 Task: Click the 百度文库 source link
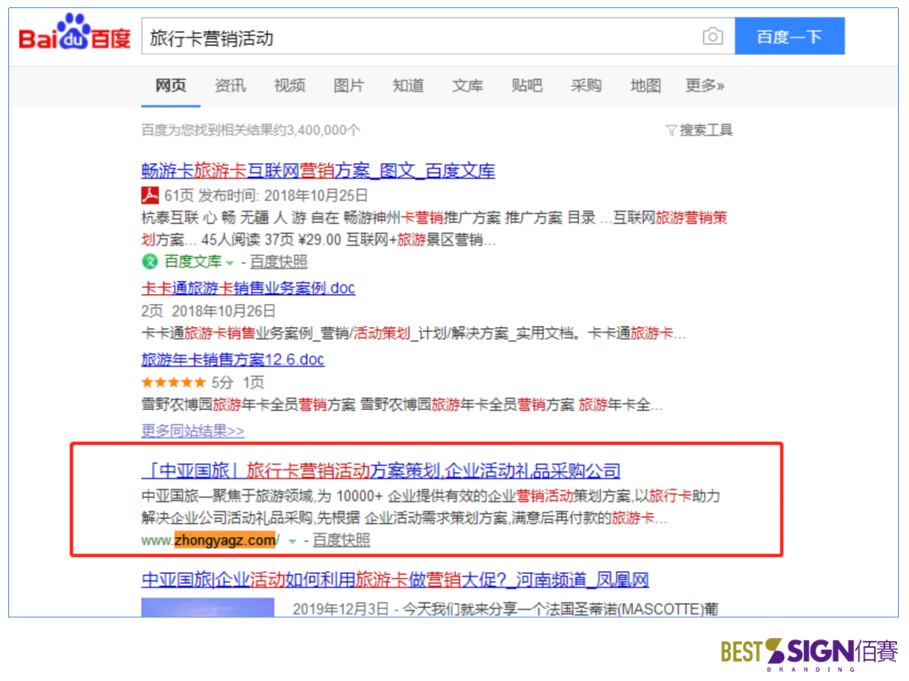(x=193, y=262)
